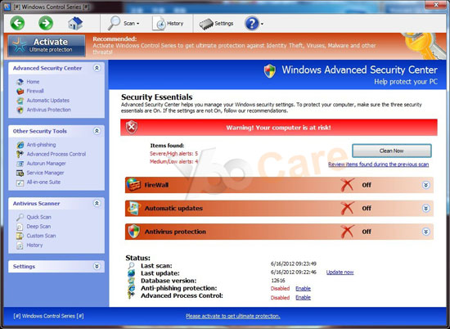Screen dimensions: 450x329
Task: Click the Custom Scan sidebar icon
Action: point(20,236)
